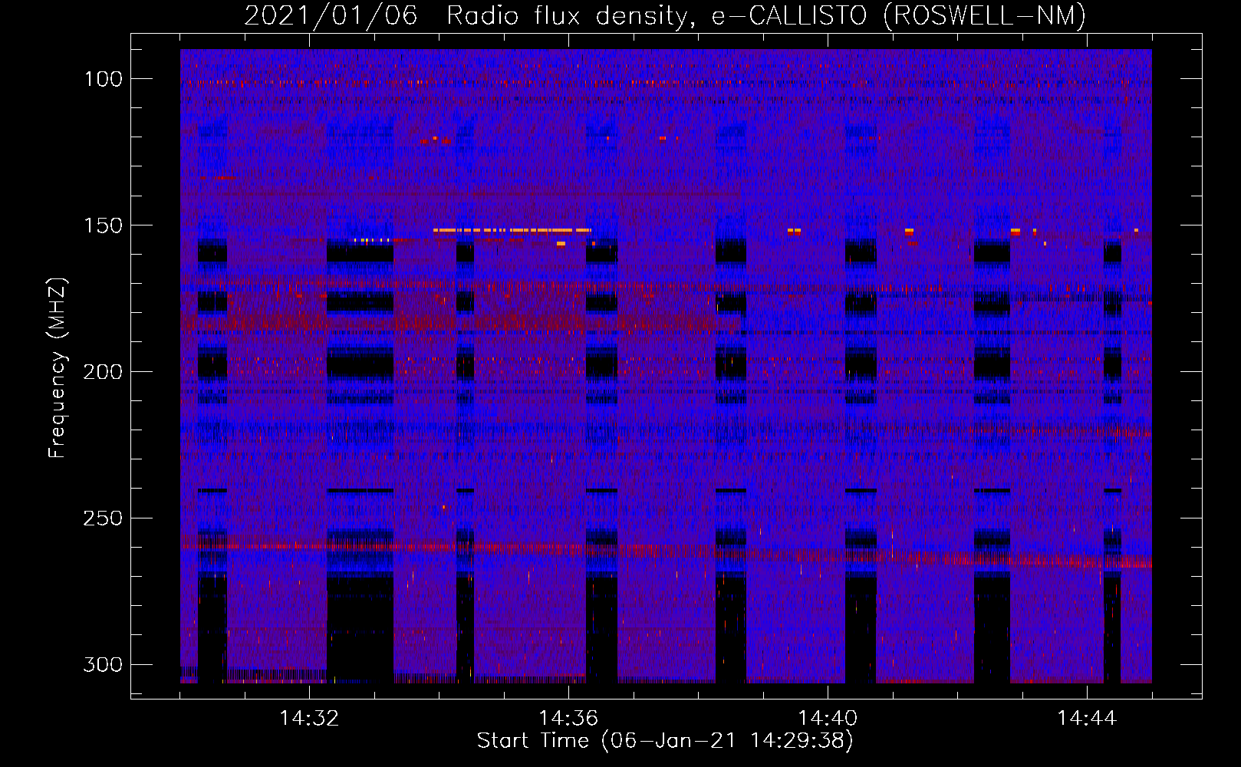
Task: Click the 14:44 time tick label
Action: click(x=1087, y=719)
